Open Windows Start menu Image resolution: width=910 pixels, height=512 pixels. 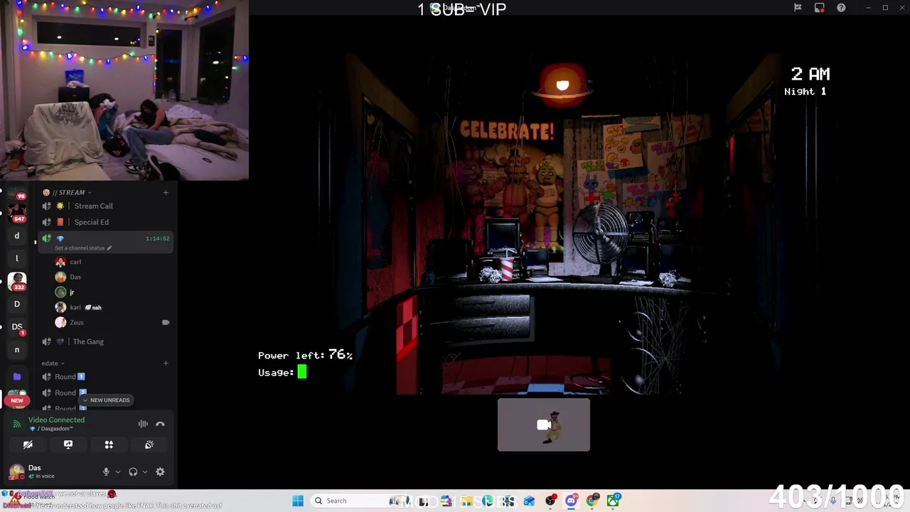click(x=298, y=501)
